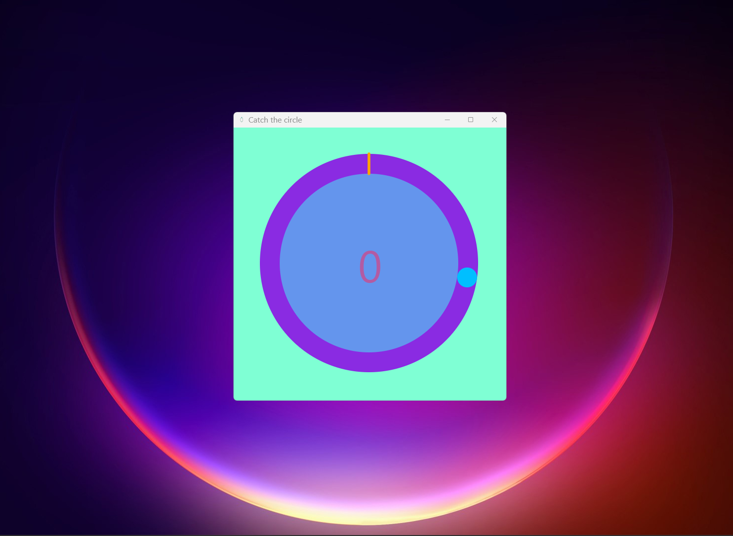733x536 pixels.
Task: Close the Catch the circle window
Action: coord(494,120)
